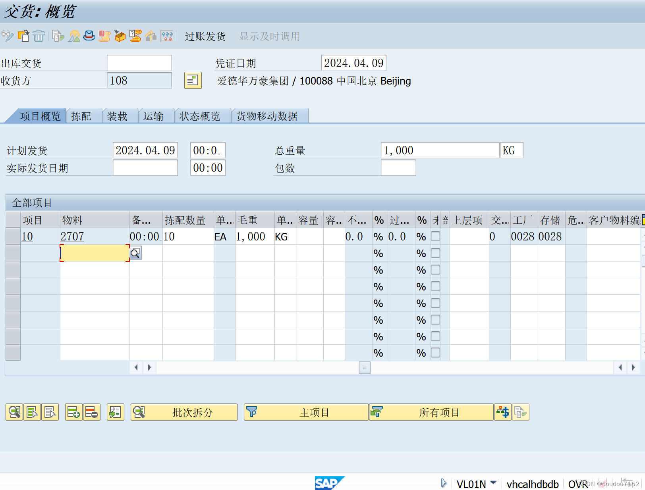Enable the checkbox in the second grid row

(436, 253)
